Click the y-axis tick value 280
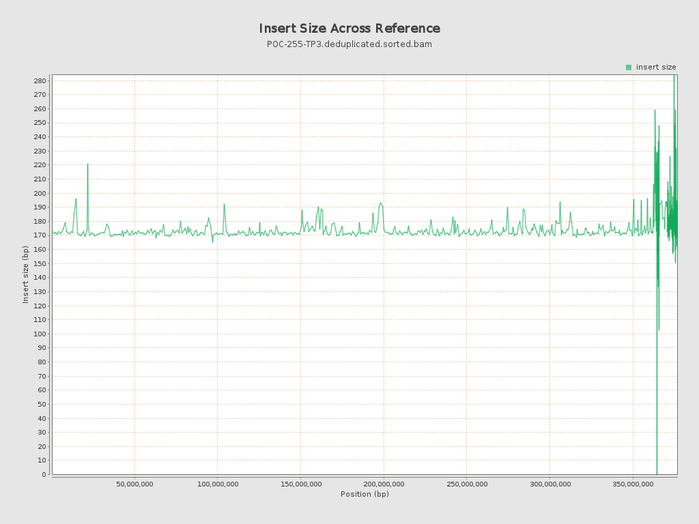The width and height of the screenshot is (699, 524). pyautogui.click(x=40, y=81)
